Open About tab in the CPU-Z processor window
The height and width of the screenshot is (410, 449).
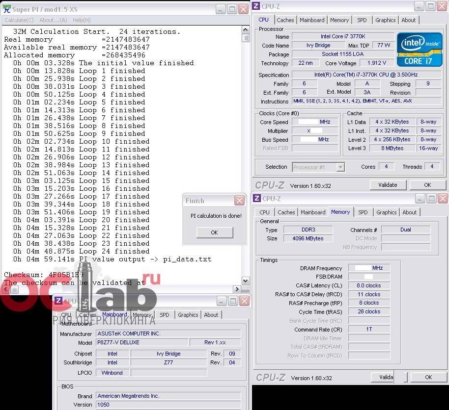pos(408,20)
